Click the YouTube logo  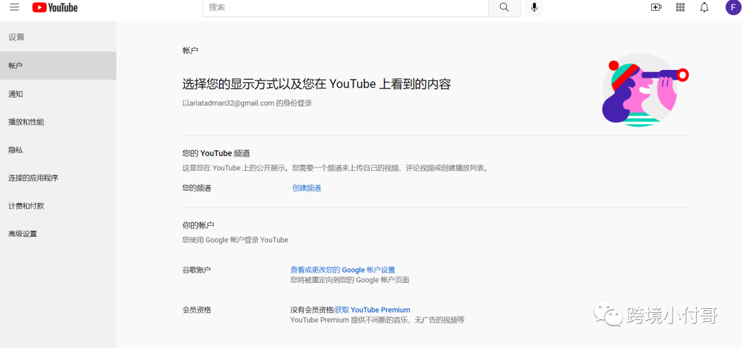pos(55,7)
